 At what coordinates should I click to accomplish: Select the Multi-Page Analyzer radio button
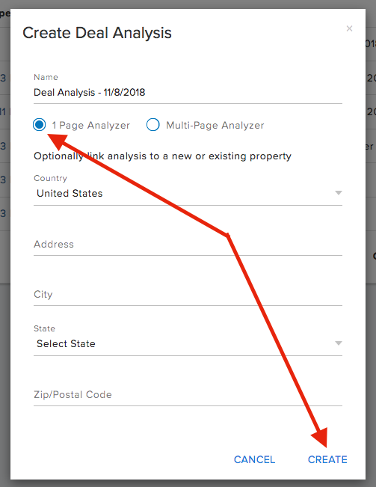[153, 125]
